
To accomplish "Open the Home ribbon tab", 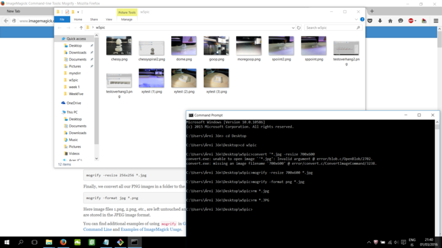I will tap(78, 20).
